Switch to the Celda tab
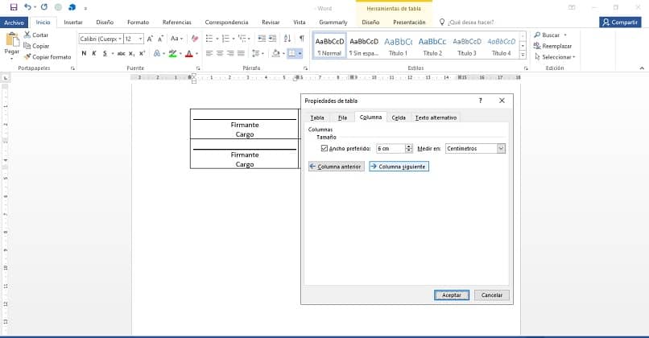Screen dimensions: 649x338 399,117
